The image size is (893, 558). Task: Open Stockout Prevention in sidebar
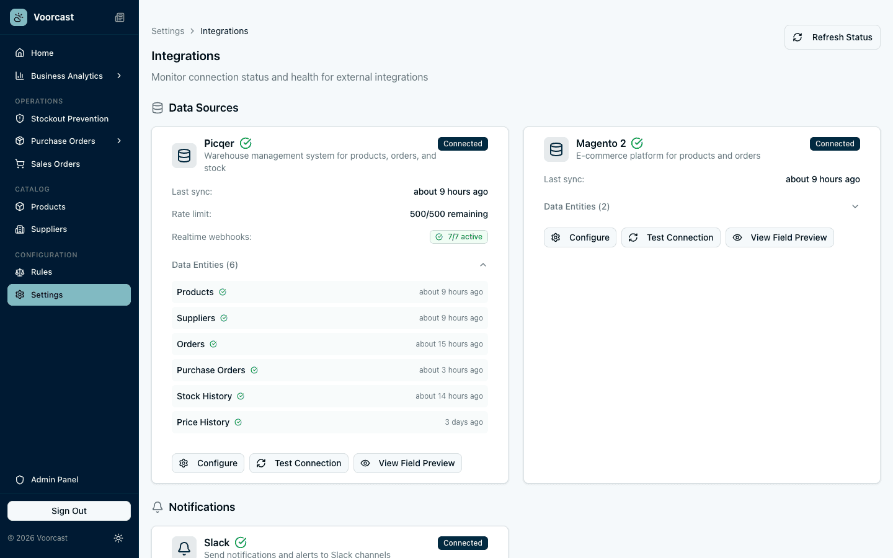[69, 118]
